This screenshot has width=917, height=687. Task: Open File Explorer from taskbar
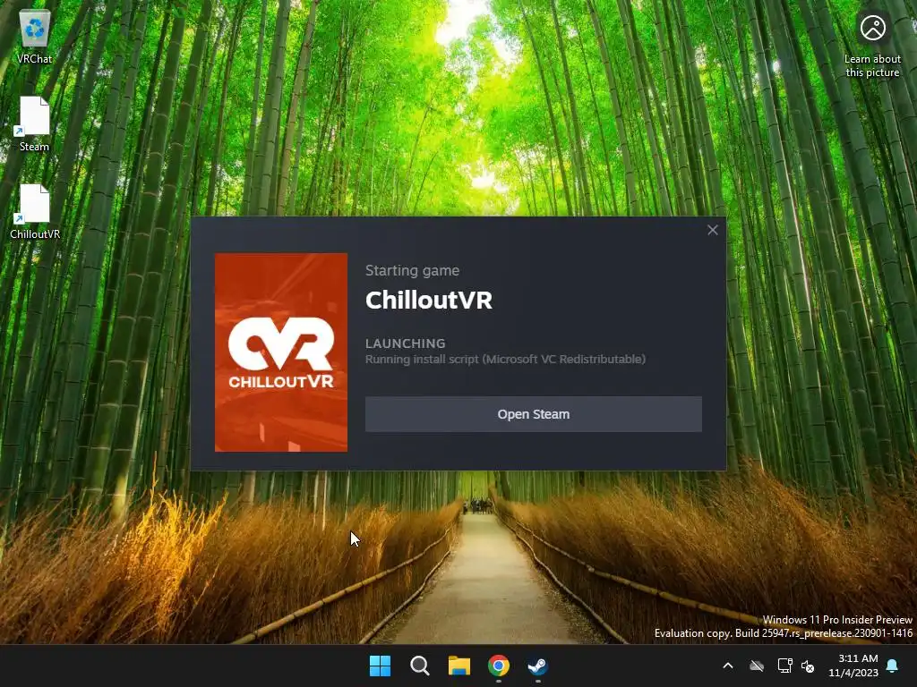pos(459,666)
